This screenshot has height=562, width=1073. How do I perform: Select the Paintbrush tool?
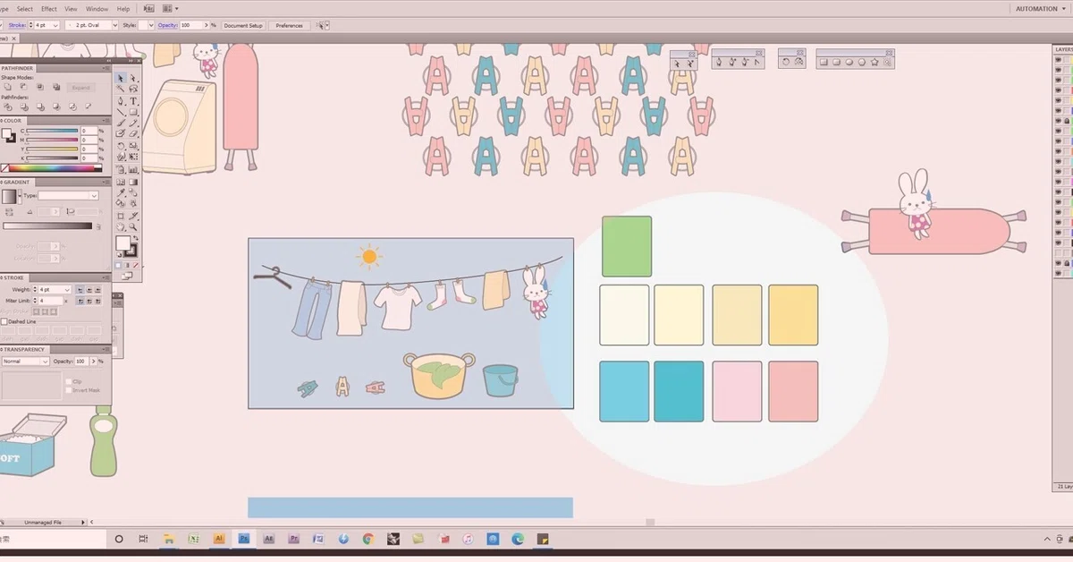[121, 123]
